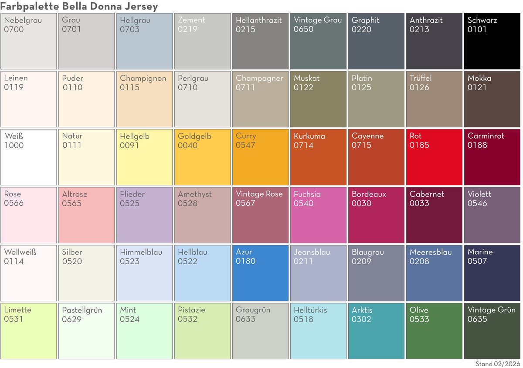Select the Mokka 0121 brown swatch
This screenshot has width=523, height=368.
[492, 99]
